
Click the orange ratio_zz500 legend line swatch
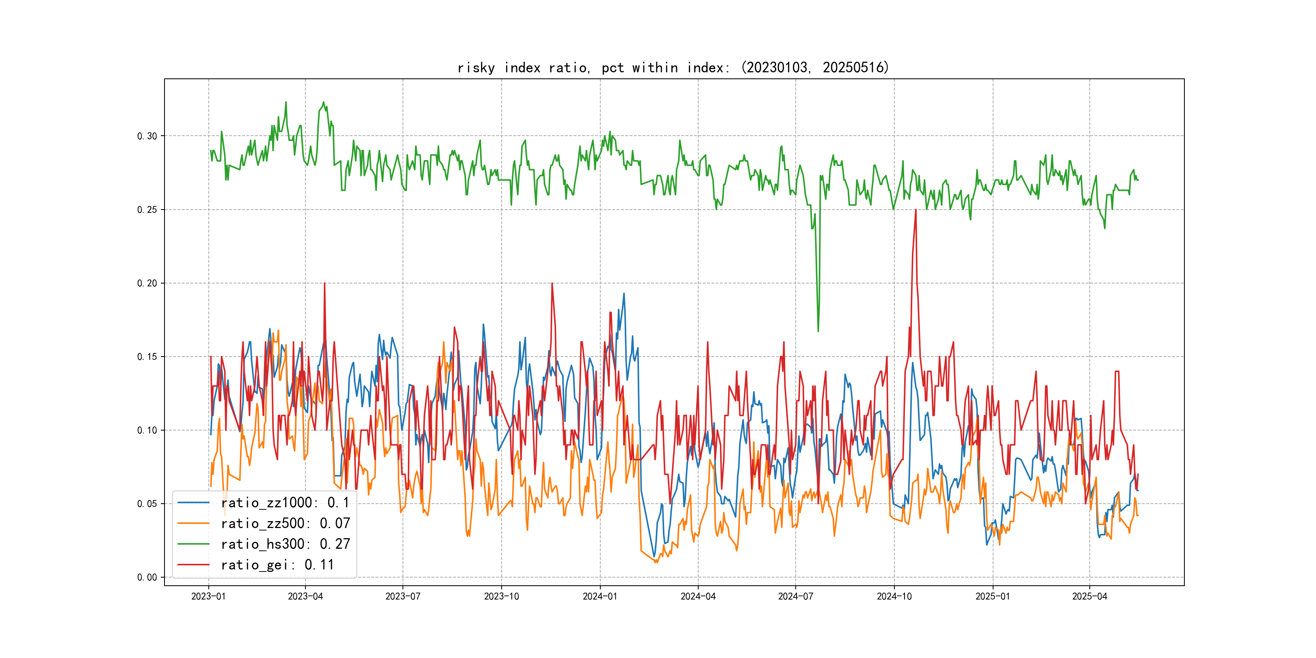[x=193, y=523]
